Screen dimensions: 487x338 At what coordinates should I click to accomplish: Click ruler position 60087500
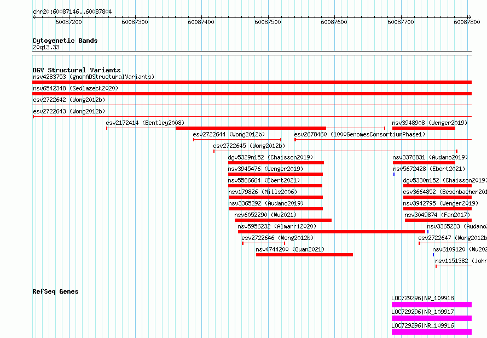coord(268,22)
